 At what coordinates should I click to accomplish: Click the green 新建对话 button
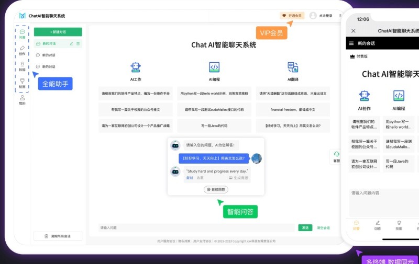[x=58, y=32]
